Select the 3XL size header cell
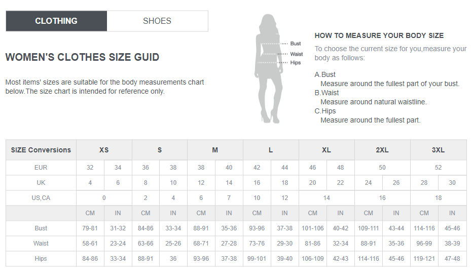The height and width of the screenshot is (280, 472). click(438, 150)
